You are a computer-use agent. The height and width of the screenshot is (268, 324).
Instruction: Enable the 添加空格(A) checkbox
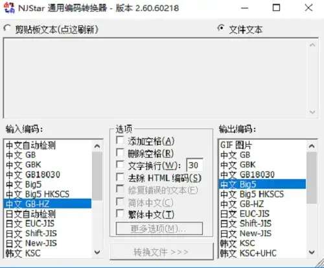[120, 140]
